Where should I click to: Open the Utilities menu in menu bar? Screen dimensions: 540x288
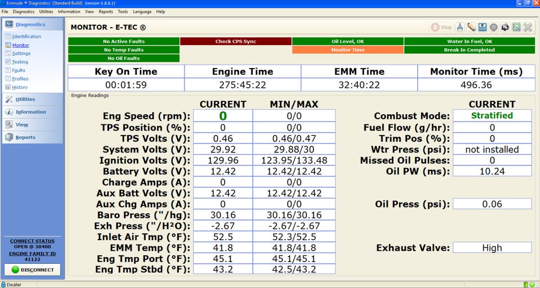(46, 12)
